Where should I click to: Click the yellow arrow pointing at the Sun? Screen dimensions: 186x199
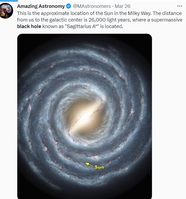coord(89,164)
